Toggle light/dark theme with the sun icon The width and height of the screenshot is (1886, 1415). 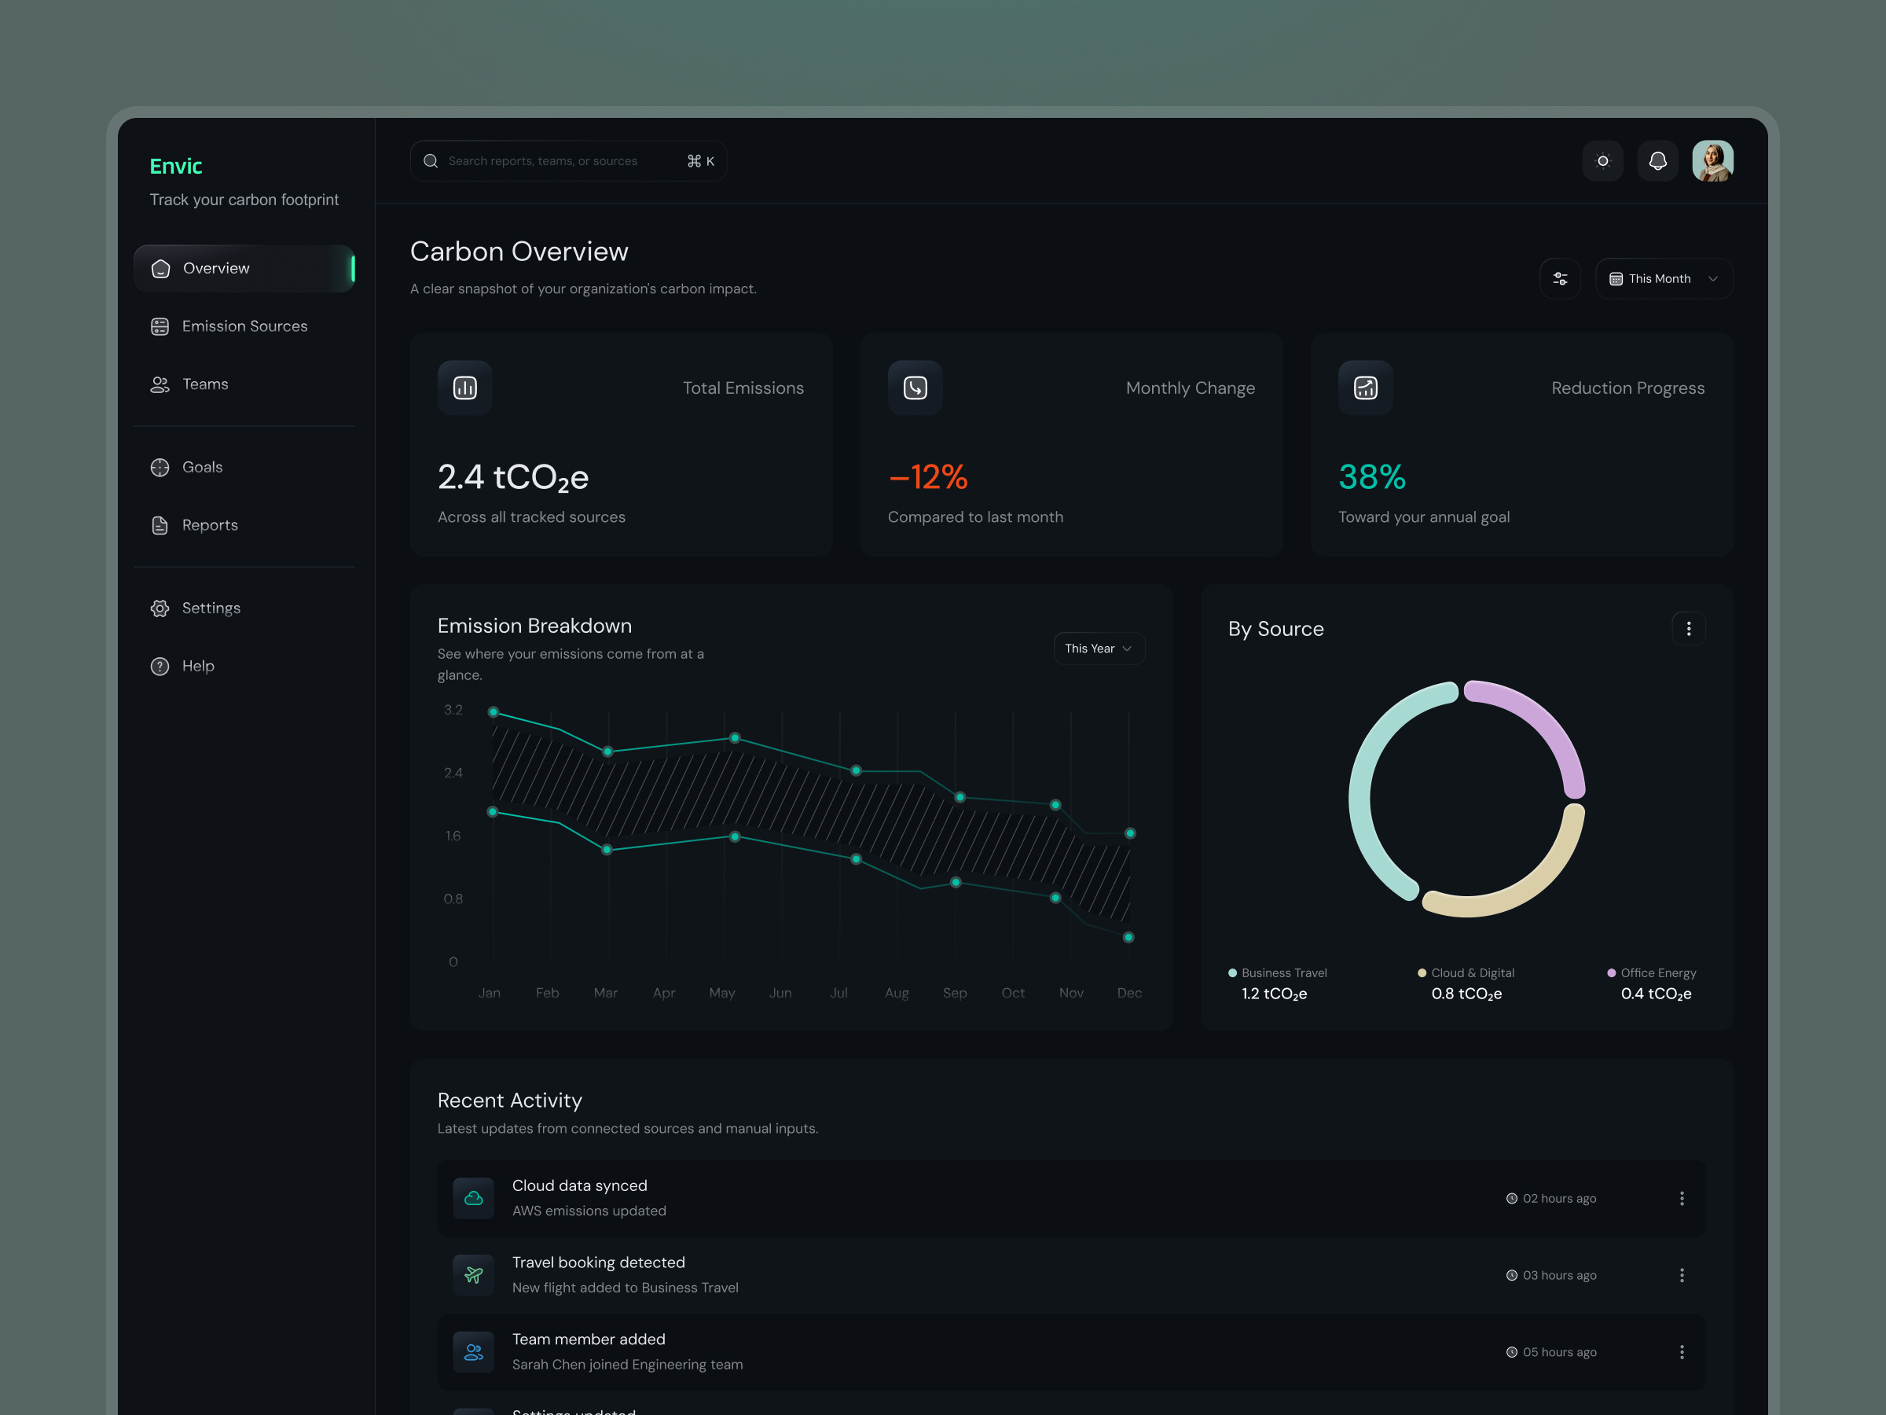(x=1602, y=160)
